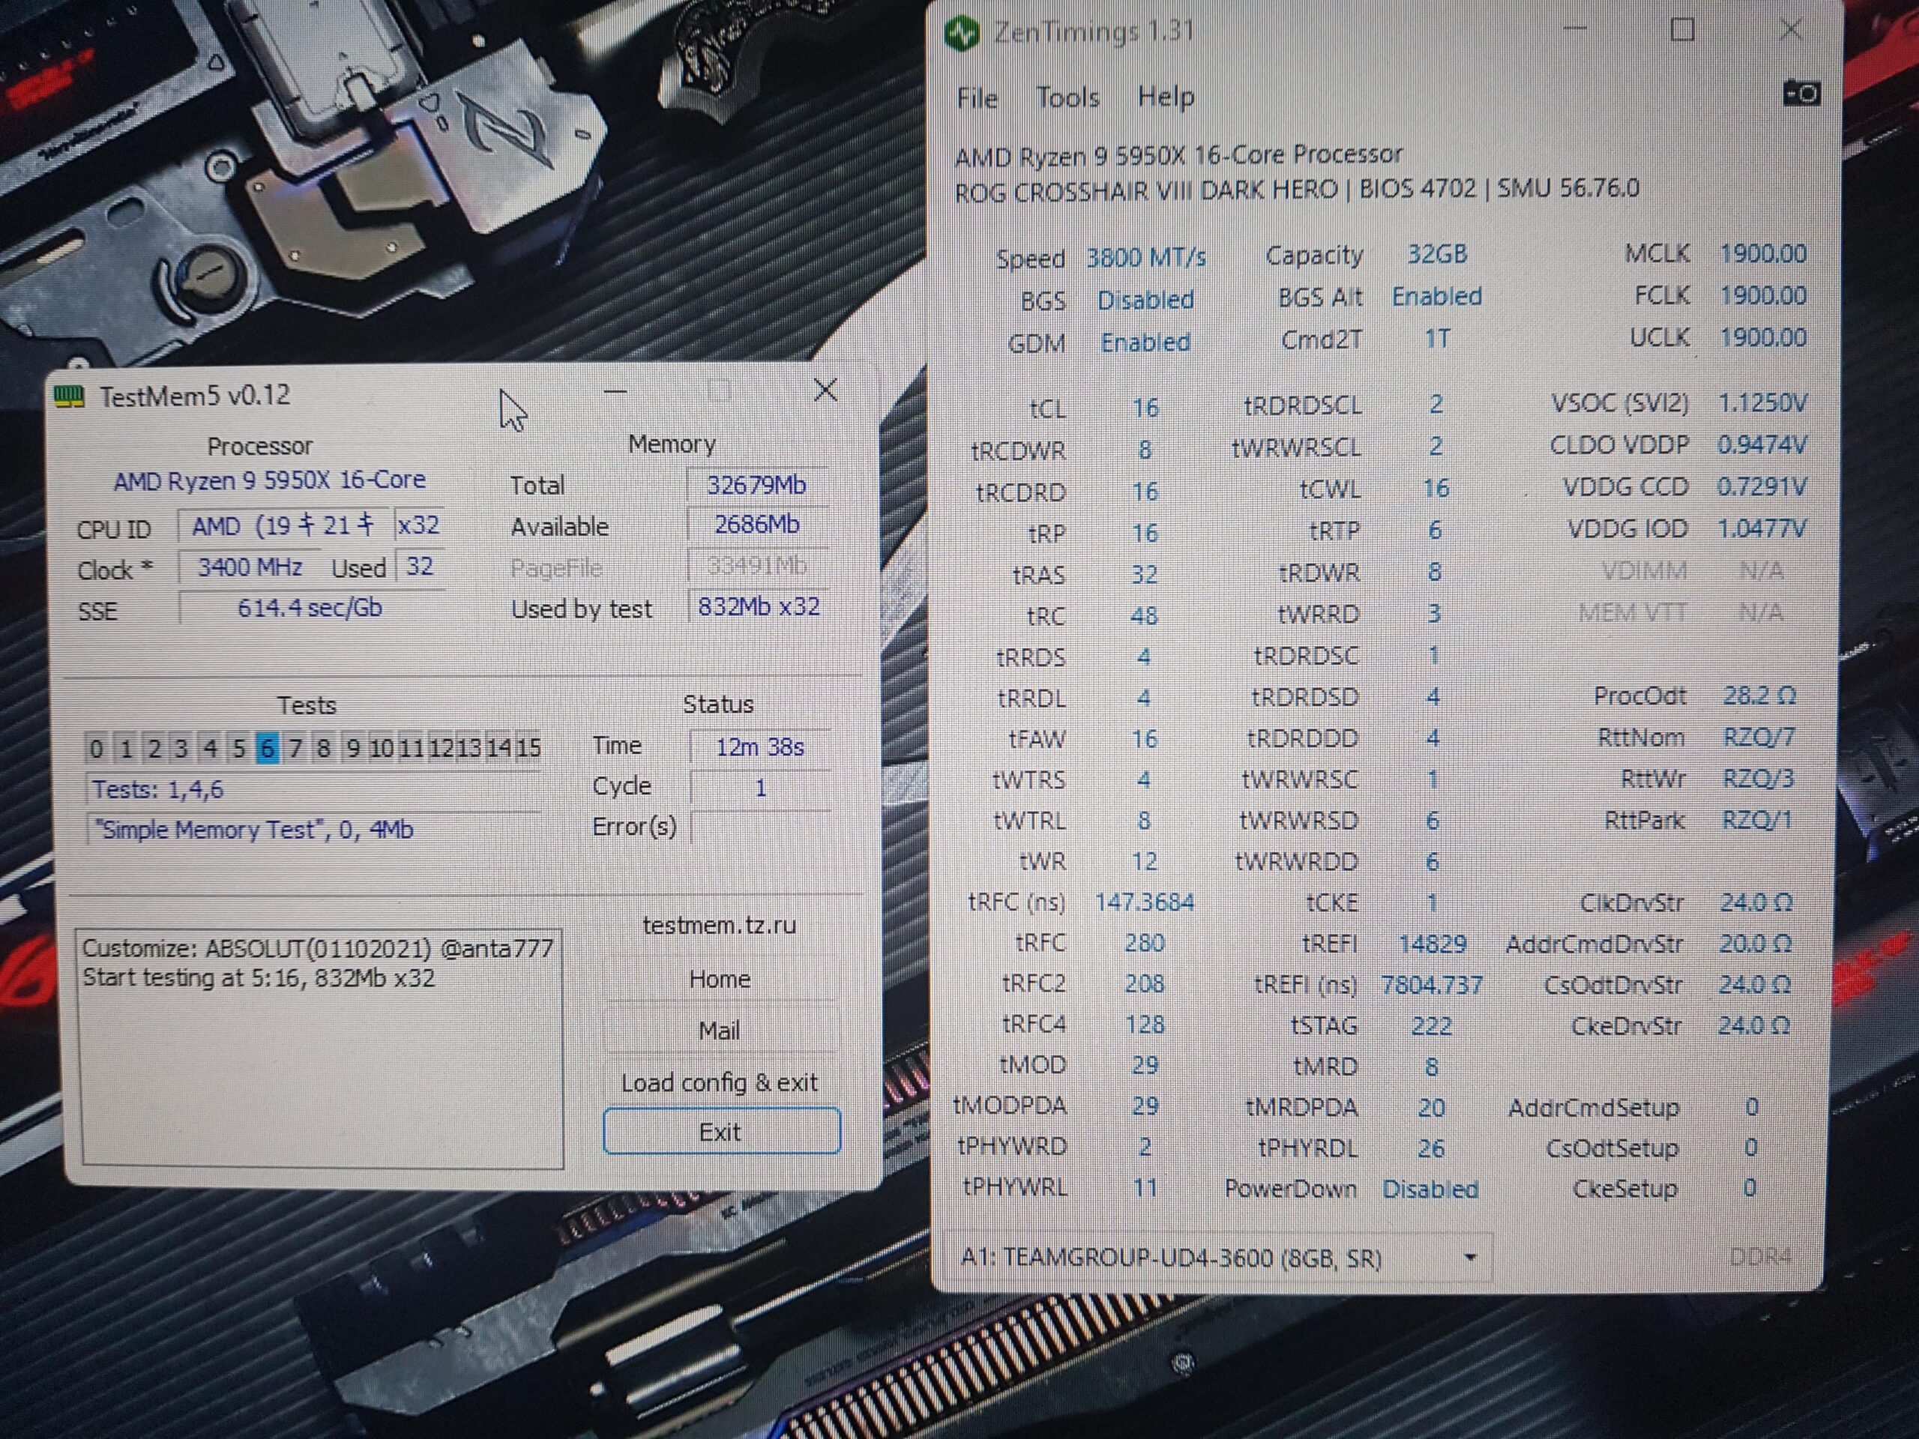Select test number 10 in Tests row

pos(382,748)
